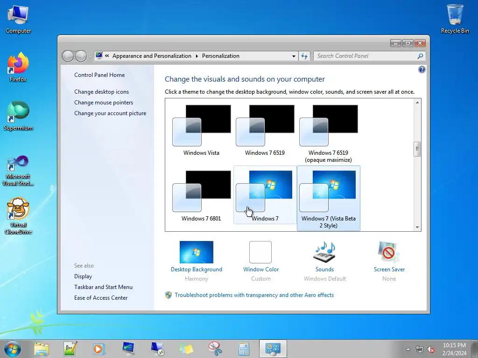Screen dimensions: 478x358
Task: Show hidden tray icons arrow
Action: 408,349
